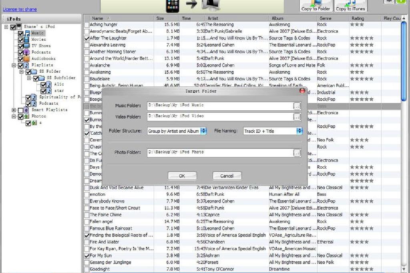This screenshot has height=273, width=410.
Task: Click the TV Shows icon in the tree
Action: [27, 46]
